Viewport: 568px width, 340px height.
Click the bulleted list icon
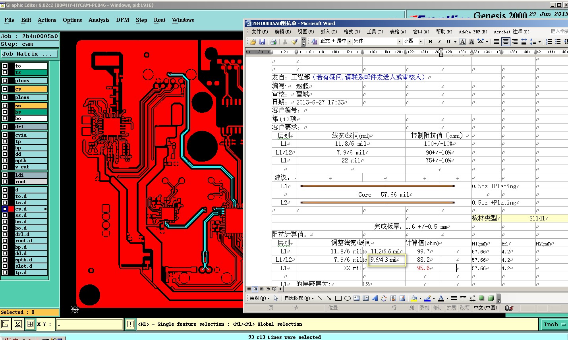558,41
